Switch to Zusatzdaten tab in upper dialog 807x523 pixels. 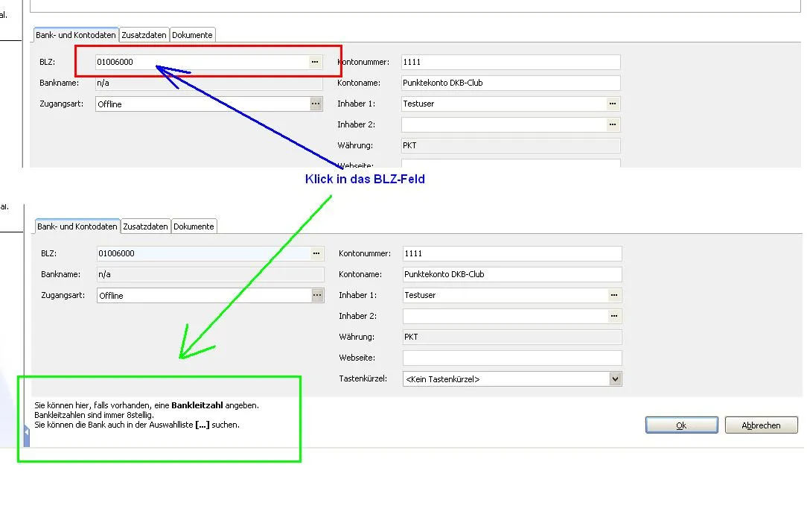coord(144,35)
